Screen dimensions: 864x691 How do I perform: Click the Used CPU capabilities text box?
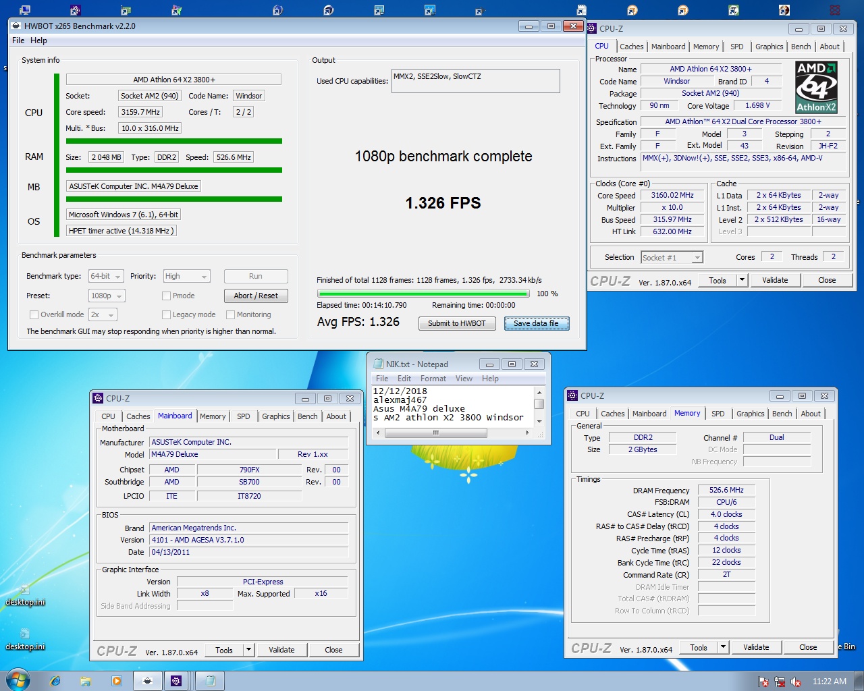pos(476,81)
